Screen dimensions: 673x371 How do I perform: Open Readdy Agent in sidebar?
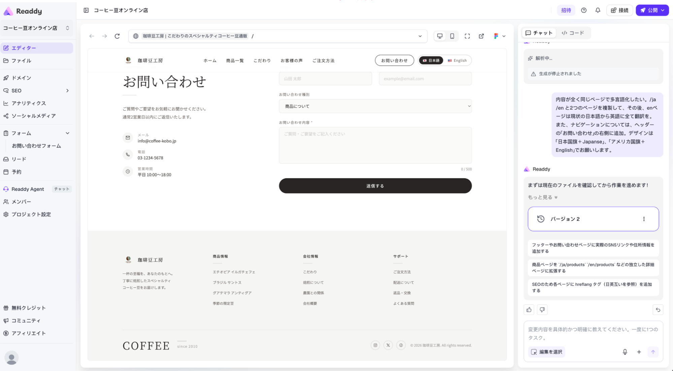click(x=36, y=189)
